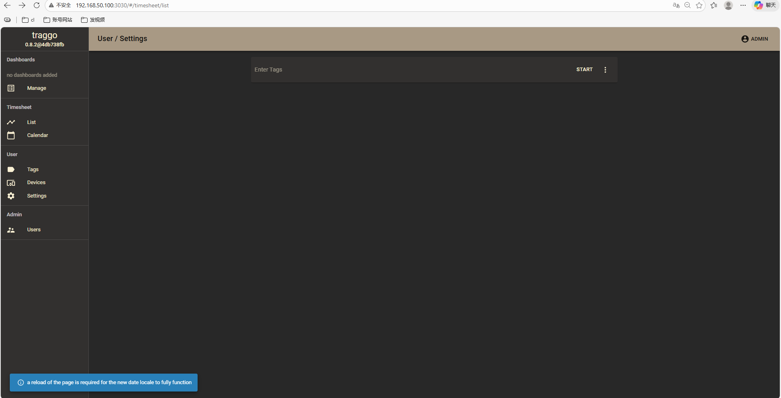Click the Tags label icon

[x=11, y=170]
